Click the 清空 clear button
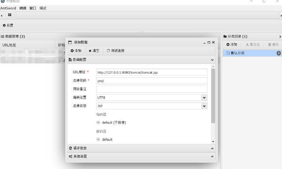This screenshot has height=169, width=282. pos(94,51)
